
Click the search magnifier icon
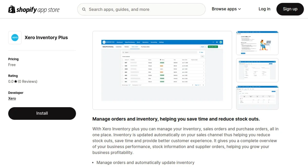tap(84, 10)
